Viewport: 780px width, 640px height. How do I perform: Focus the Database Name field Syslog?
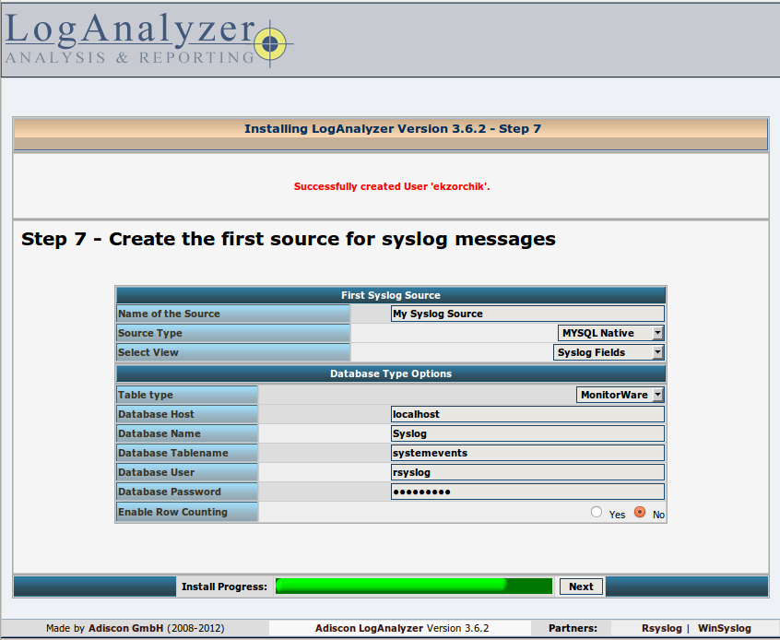[527, 433]
